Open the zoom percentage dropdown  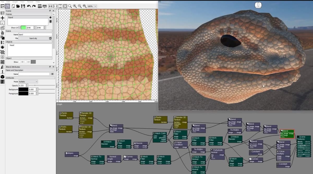point(92,6)
